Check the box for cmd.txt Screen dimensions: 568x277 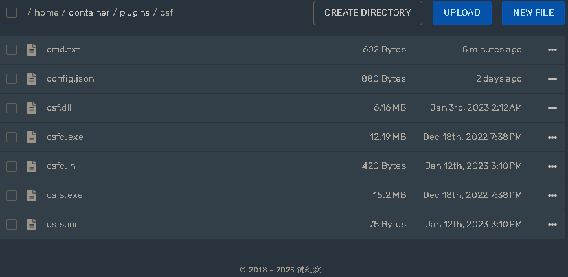click(12, 50)
